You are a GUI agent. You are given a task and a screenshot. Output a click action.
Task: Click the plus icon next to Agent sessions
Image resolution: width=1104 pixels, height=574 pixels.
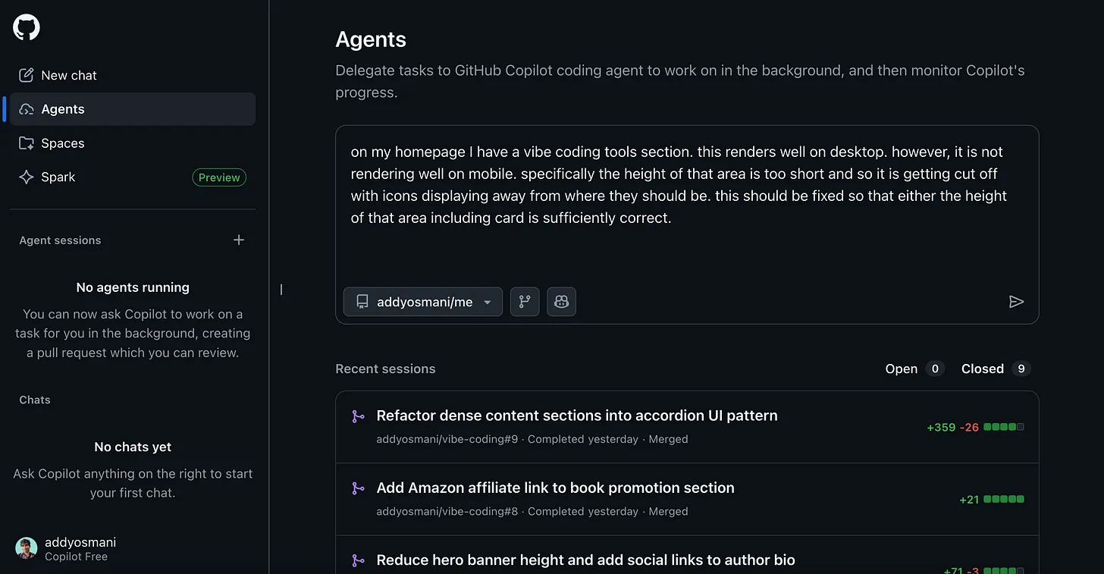238,240
